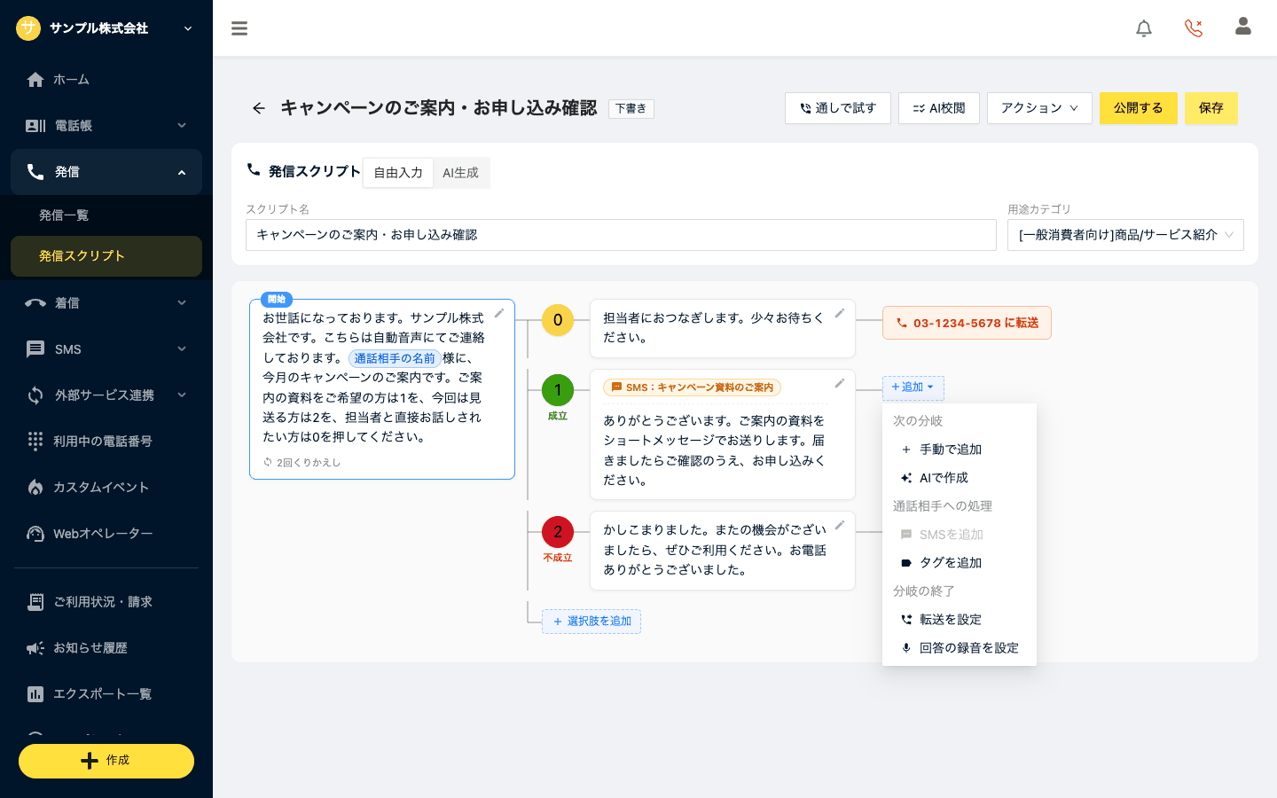The width and height of the screenshot is (1277, 798).
Task: Go back with the left arrow
Action: point(258,108)
